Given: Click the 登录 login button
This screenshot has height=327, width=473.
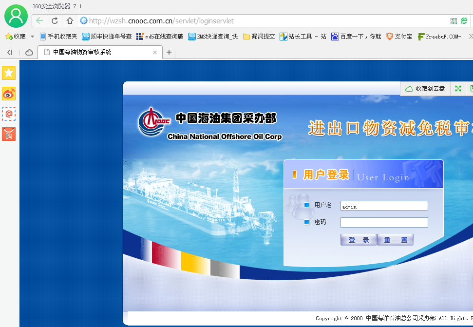Looking at the screenshot, I should [x=359, y=240].
